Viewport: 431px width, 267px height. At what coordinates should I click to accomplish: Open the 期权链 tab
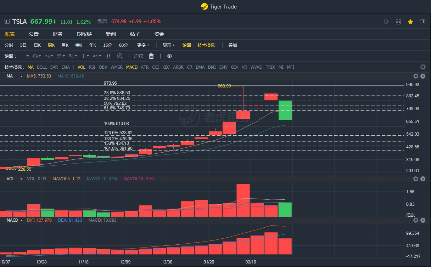84,34
